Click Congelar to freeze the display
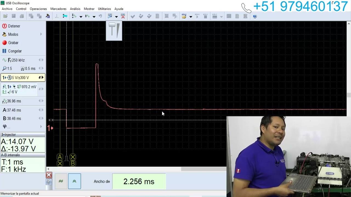The image size is (351, 197). (x=12, y=51)
